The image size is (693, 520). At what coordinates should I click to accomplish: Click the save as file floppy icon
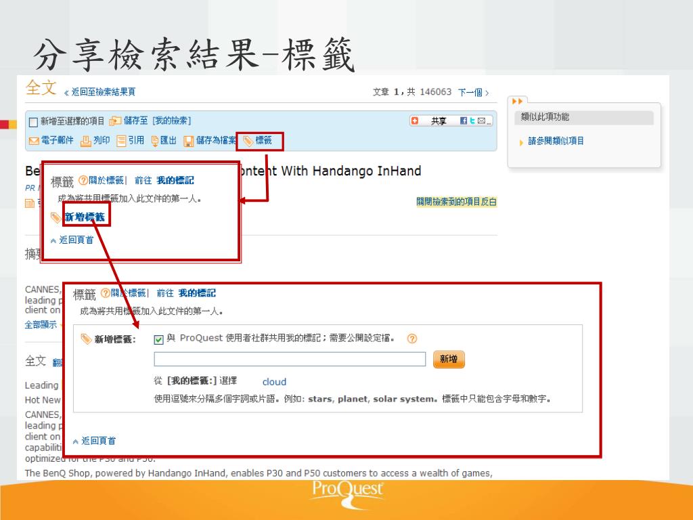[189, 141]
